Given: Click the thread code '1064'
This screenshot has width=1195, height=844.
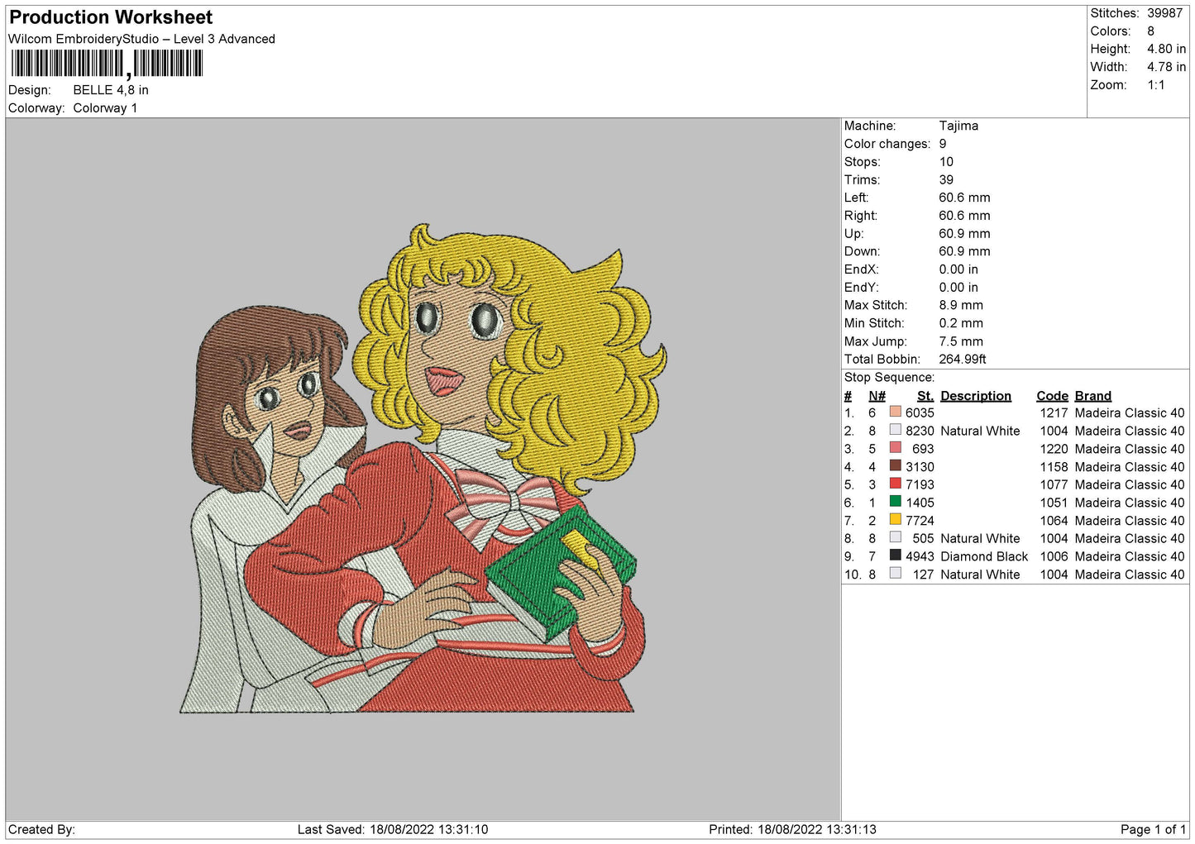Looking at the screenshot, I should click(x=1054, y=521).
